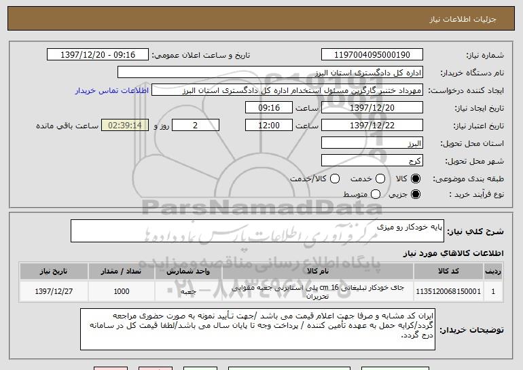
Task: Click the buyer notes text area
Action: tap(258, 329)
